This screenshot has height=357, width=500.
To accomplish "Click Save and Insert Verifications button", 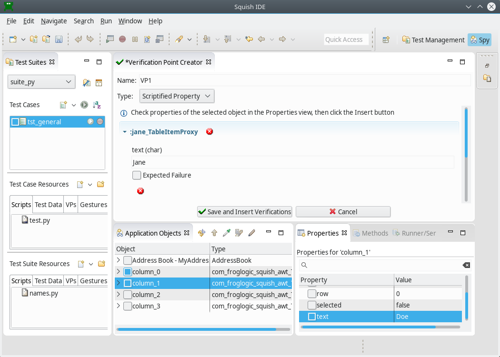I will 245,212.
